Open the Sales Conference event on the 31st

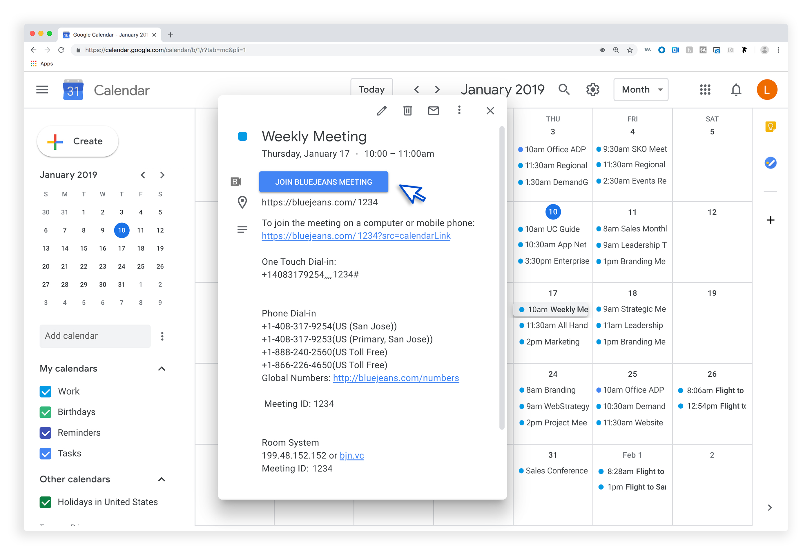point(553,471)
